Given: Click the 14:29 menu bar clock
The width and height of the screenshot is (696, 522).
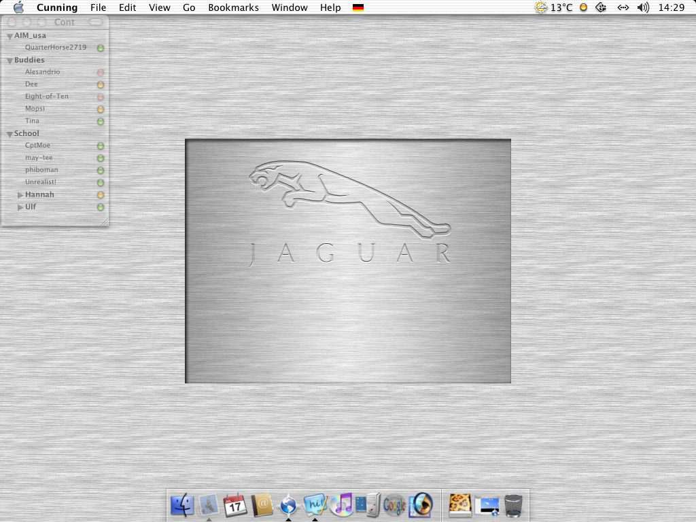Looking at the screenshot, I should (672, 7).
